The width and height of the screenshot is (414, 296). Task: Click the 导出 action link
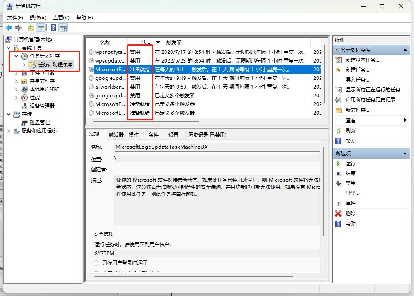[x=352, y=193]
